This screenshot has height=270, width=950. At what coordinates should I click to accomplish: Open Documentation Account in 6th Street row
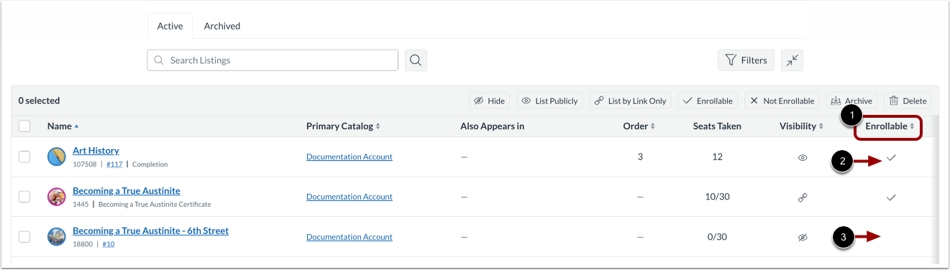tap(350, 237)
